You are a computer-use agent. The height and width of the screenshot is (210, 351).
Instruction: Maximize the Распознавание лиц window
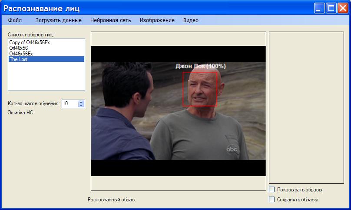(x=331, y=8)
